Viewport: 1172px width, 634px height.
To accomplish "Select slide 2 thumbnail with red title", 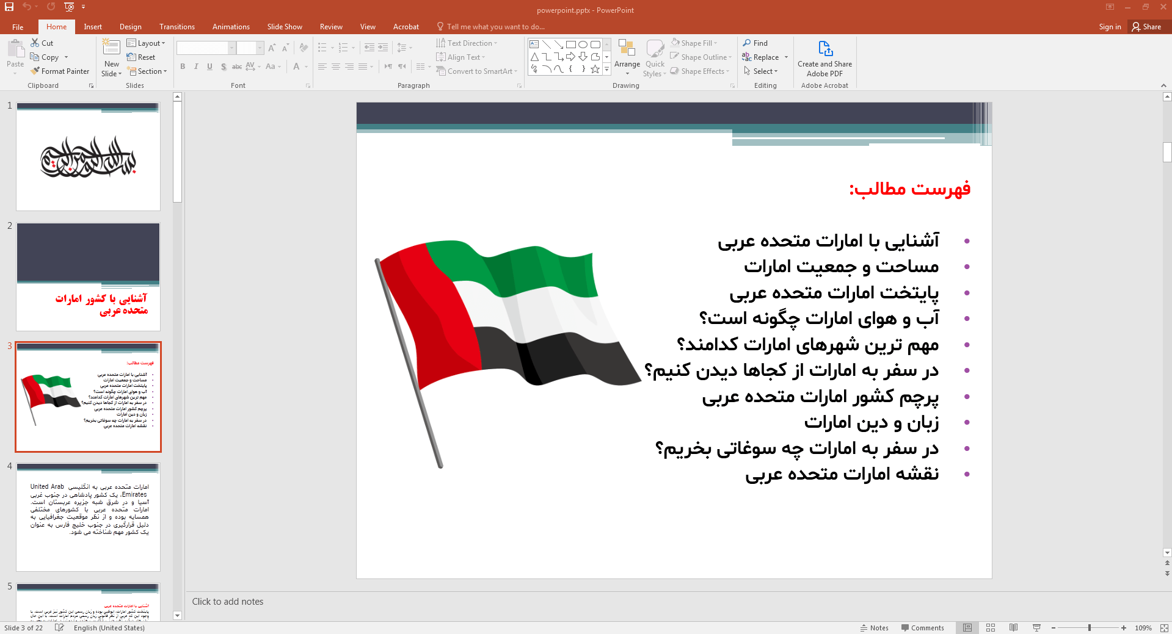I will pyautogui.click(x=88, y=277).
